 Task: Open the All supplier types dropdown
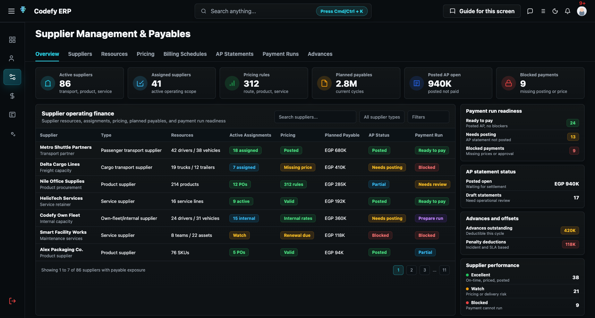382,117
